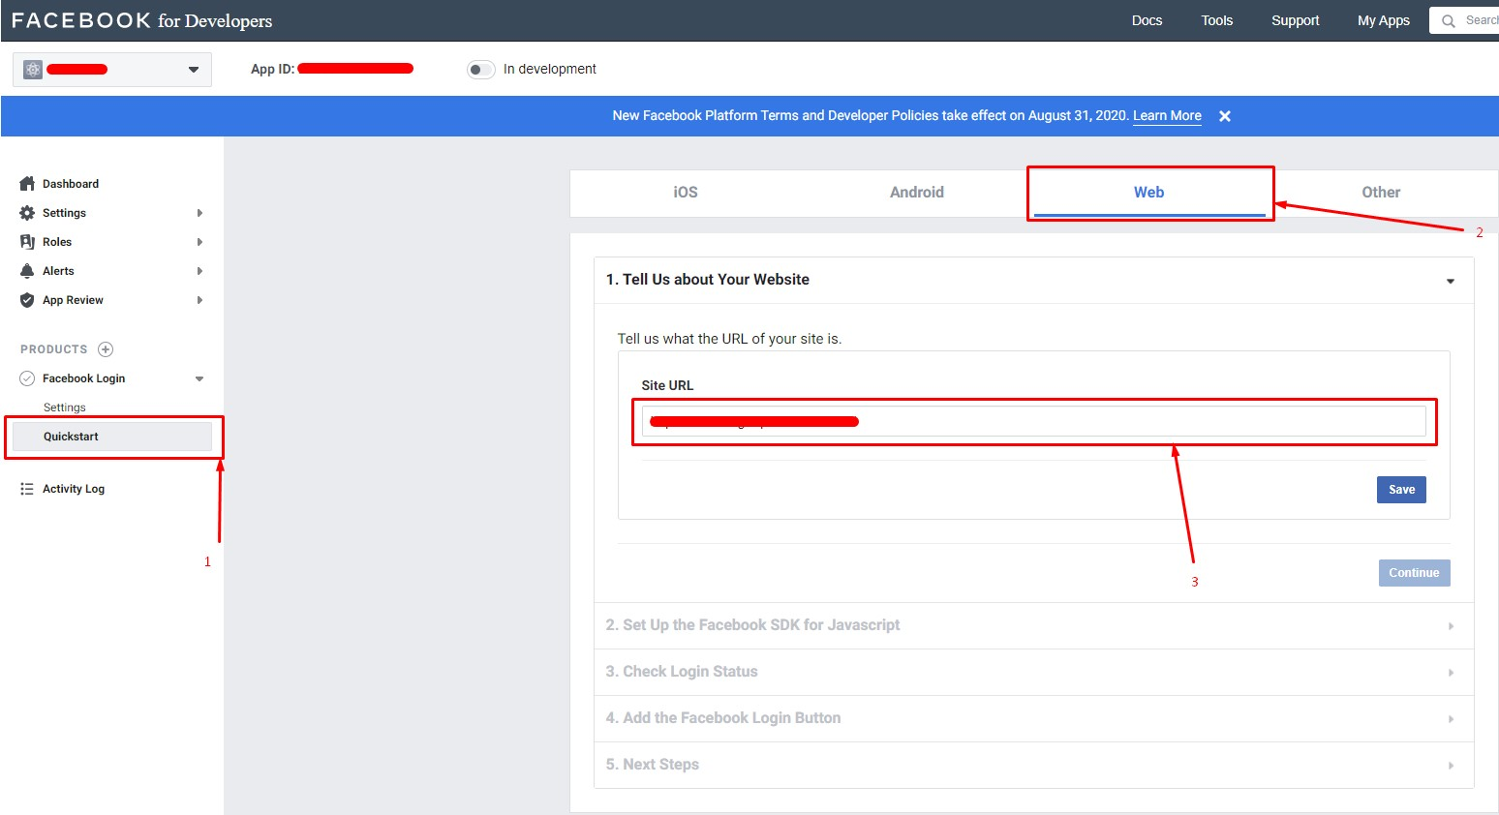The width and height of the screenshot is (1499, 815).
Task: Click the Activity Log list icon
Action: point(27,489)
